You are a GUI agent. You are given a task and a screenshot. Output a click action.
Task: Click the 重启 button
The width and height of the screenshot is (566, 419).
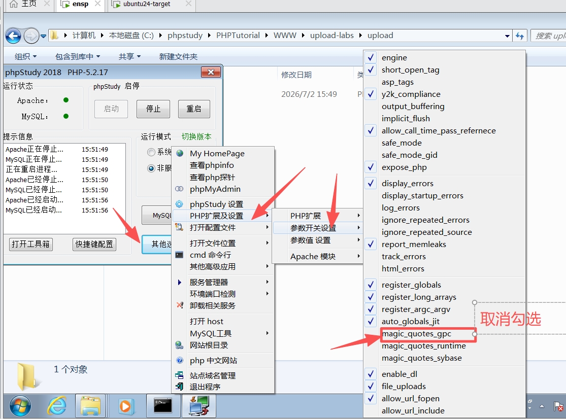[x=194, y=109]
